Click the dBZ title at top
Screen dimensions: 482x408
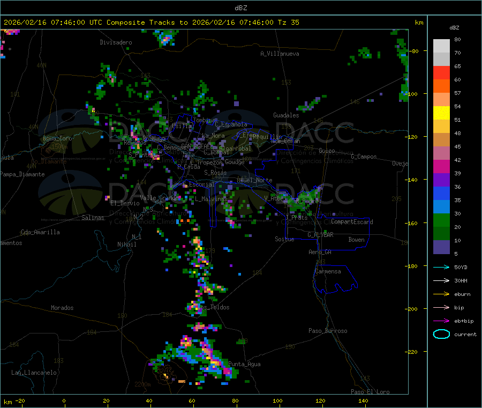tap(240, 8)
